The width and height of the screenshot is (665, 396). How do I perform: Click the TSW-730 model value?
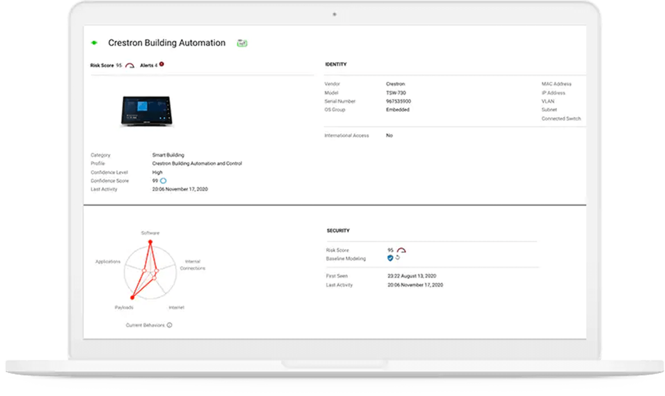396,93
